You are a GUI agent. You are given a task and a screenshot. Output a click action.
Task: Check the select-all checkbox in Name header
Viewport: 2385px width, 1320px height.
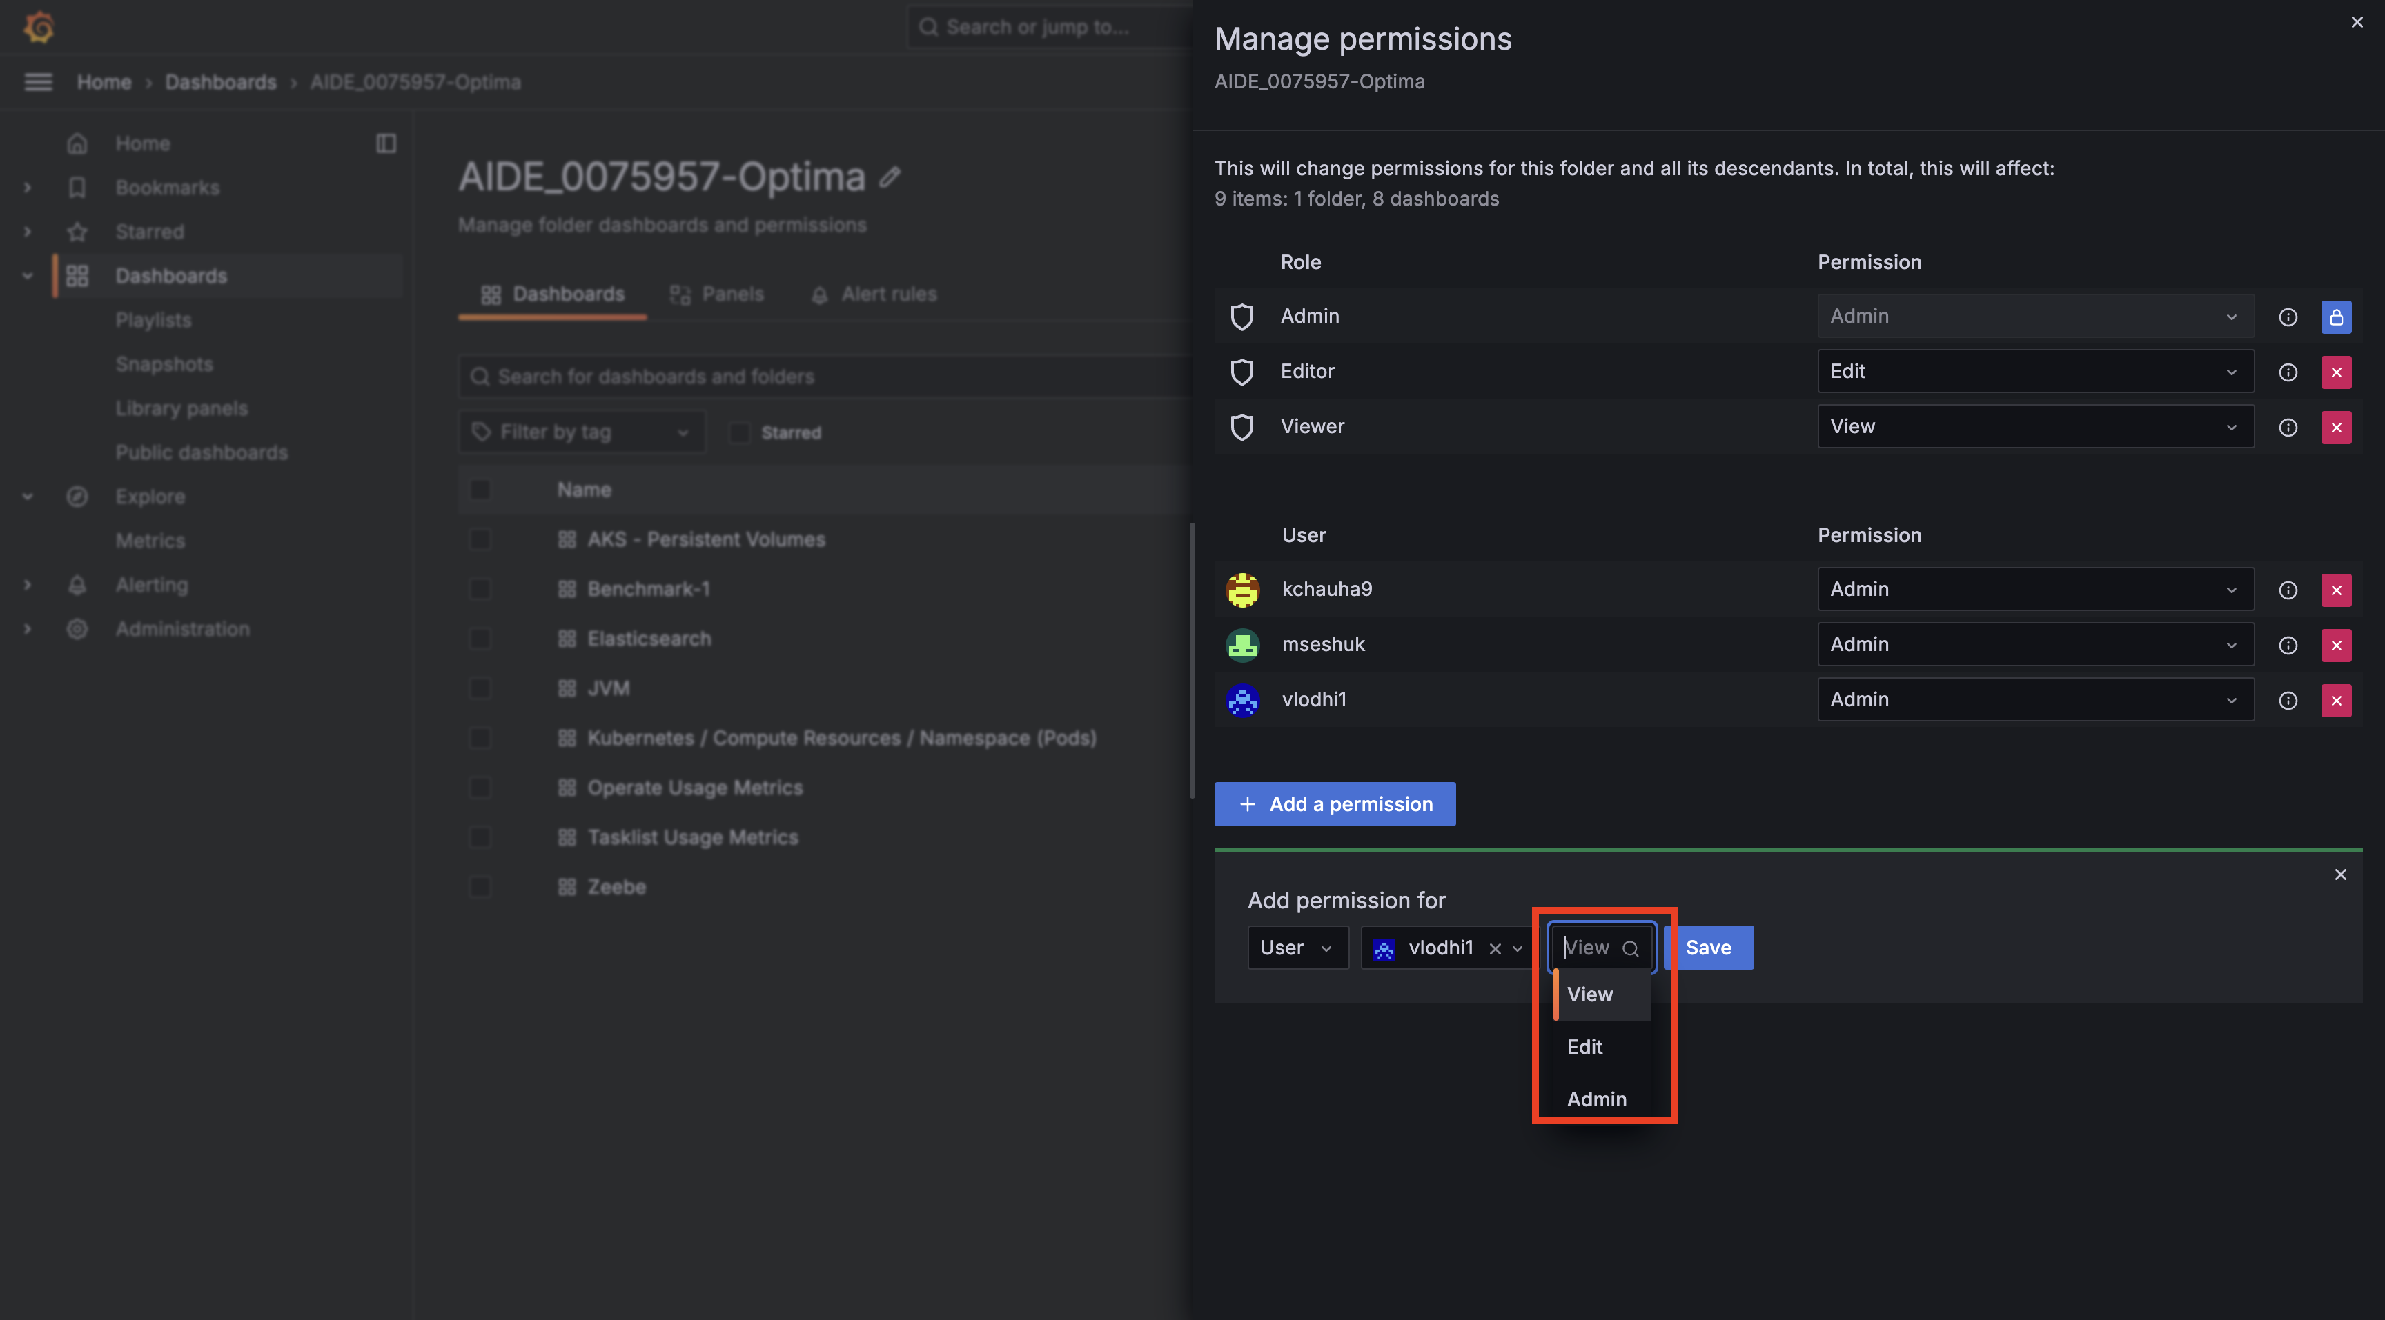click(x=480, y=490)
